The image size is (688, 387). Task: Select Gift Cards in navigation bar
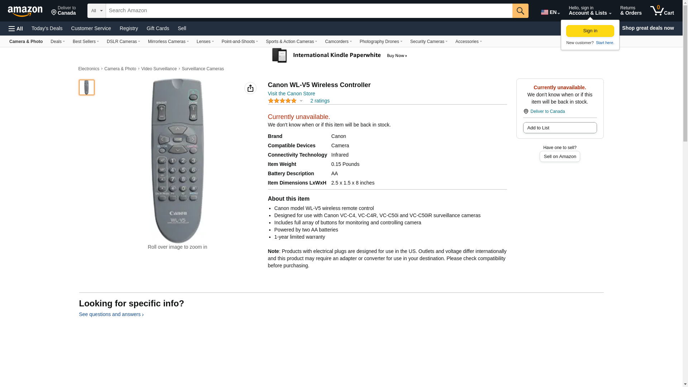[158, 28]
